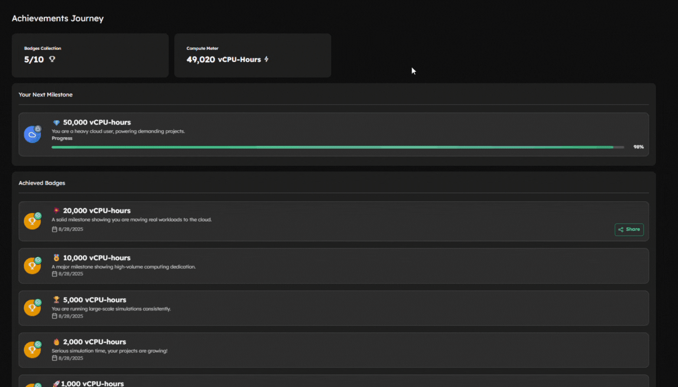Click the trophy icon beside 5/10

click(x=52, y=59)
